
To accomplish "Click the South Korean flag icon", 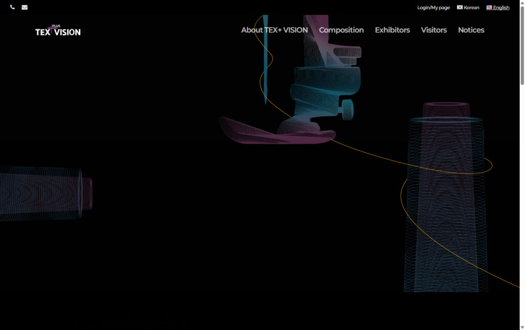I will [460, 8].
